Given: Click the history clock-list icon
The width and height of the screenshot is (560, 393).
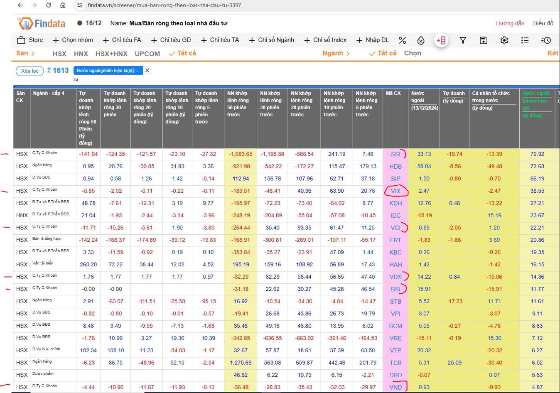Looking at the screenshot, I should [546, 40].
